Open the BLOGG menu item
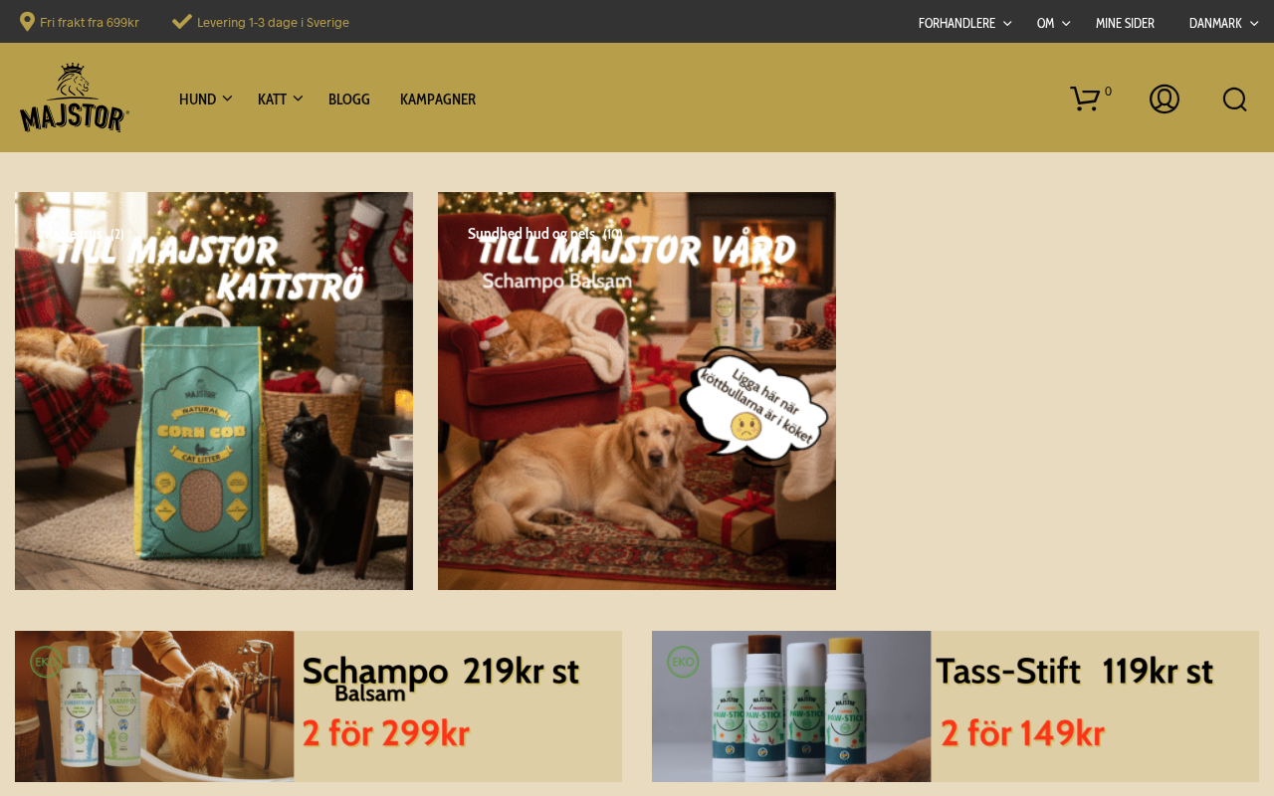The width and height of the screenshot is (1274, 796). (349, 99)
